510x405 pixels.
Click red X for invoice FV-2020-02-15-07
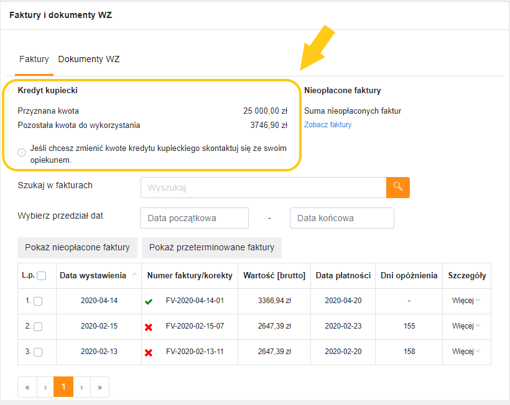[x=149, y=327]
